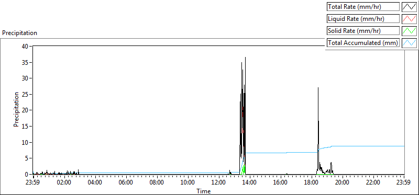Click the 12:00 time tick label
The height and width of the screenshot is (195, 419).
pos(219,183)
